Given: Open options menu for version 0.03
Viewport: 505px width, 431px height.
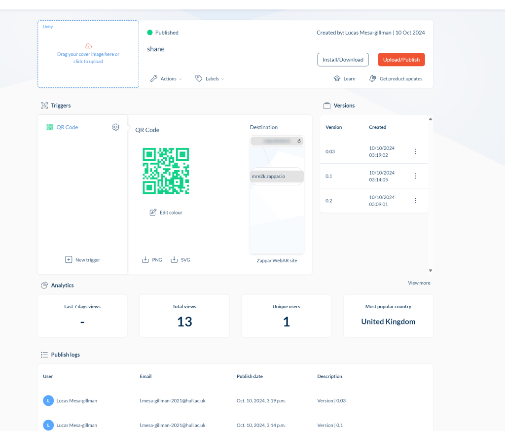Looking at the screenshot, I should 416,151.
